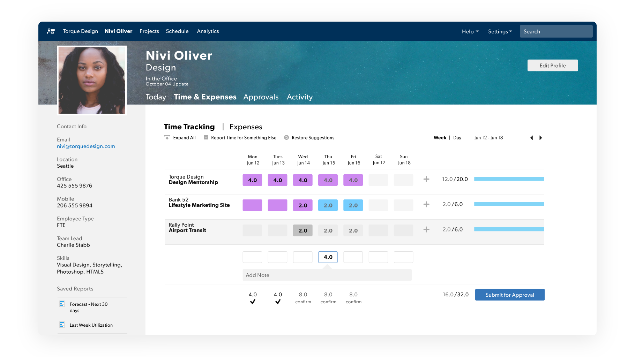635x357 pixels.
Task: Confirm Tuesday's hours with the checkmark
Action: (277, 302)
